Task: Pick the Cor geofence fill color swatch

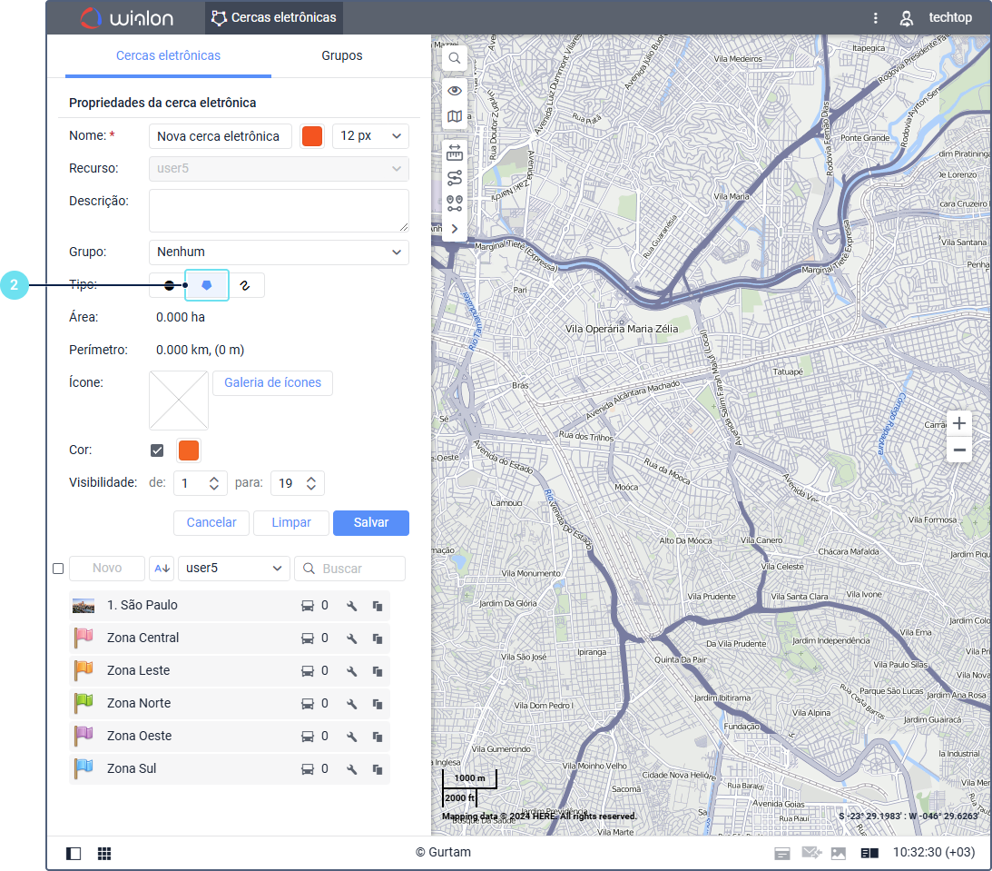Action: (x=189, y=450)
